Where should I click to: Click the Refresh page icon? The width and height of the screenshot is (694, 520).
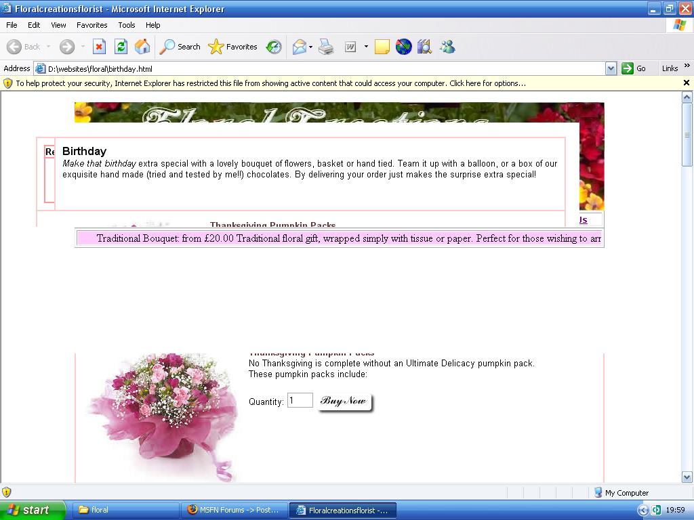tap(121, 47)
